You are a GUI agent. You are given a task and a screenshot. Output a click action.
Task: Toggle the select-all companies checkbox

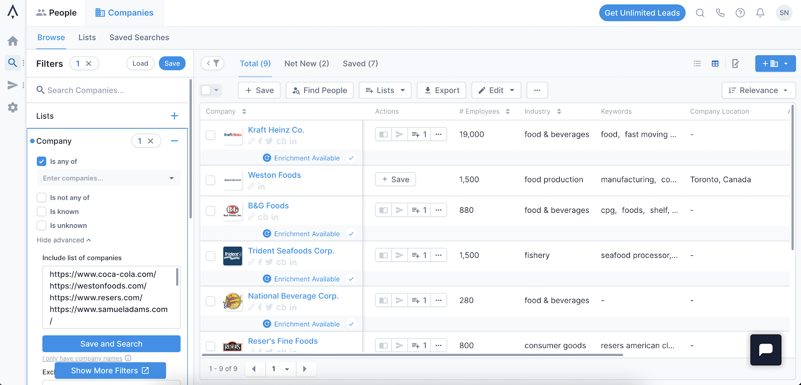pos(206,90)
